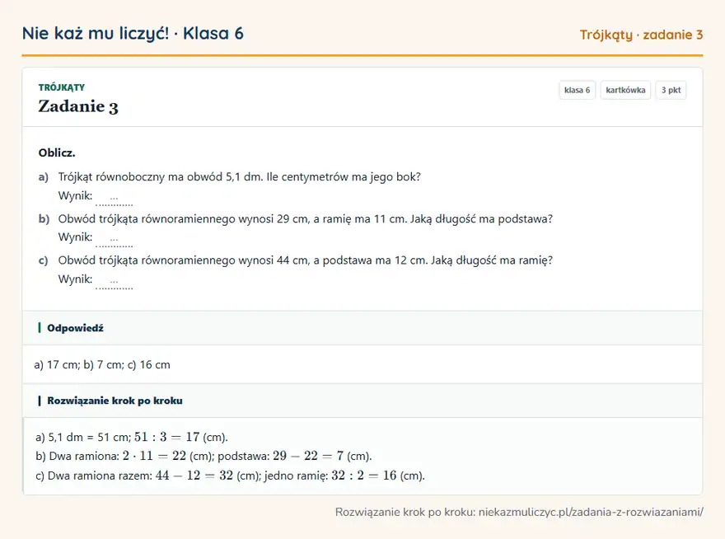Click the 'Zadanie 3' heading
Viewport: 725px width, 539px height.
tap(78, 106)
